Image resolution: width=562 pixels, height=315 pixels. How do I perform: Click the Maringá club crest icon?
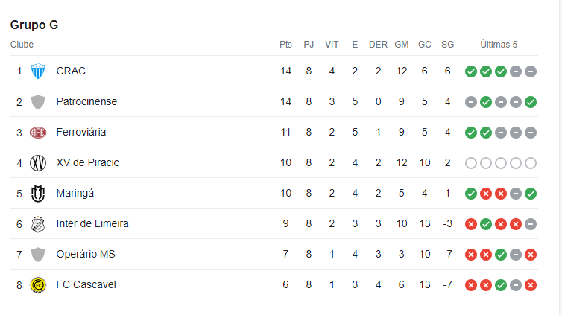38,194
